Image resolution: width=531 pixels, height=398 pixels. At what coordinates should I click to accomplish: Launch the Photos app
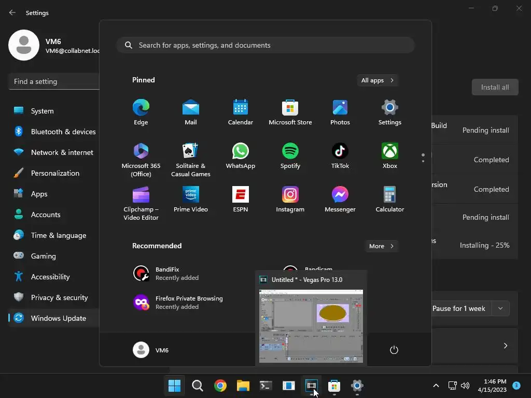340,112
